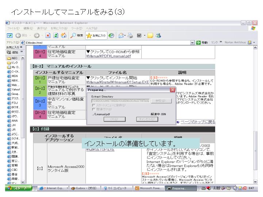Stop page loading with red X icon
The height and width of the screenshot is (197, 263).
48,35
